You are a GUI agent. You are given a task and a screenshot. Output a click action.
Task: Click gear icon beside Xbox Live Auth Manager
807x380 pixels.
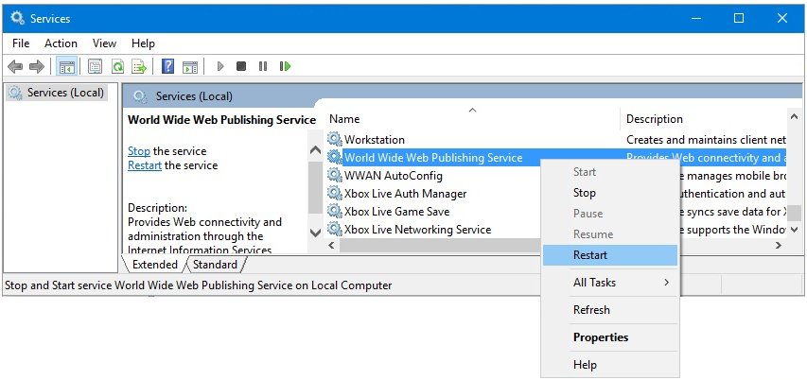335,194
